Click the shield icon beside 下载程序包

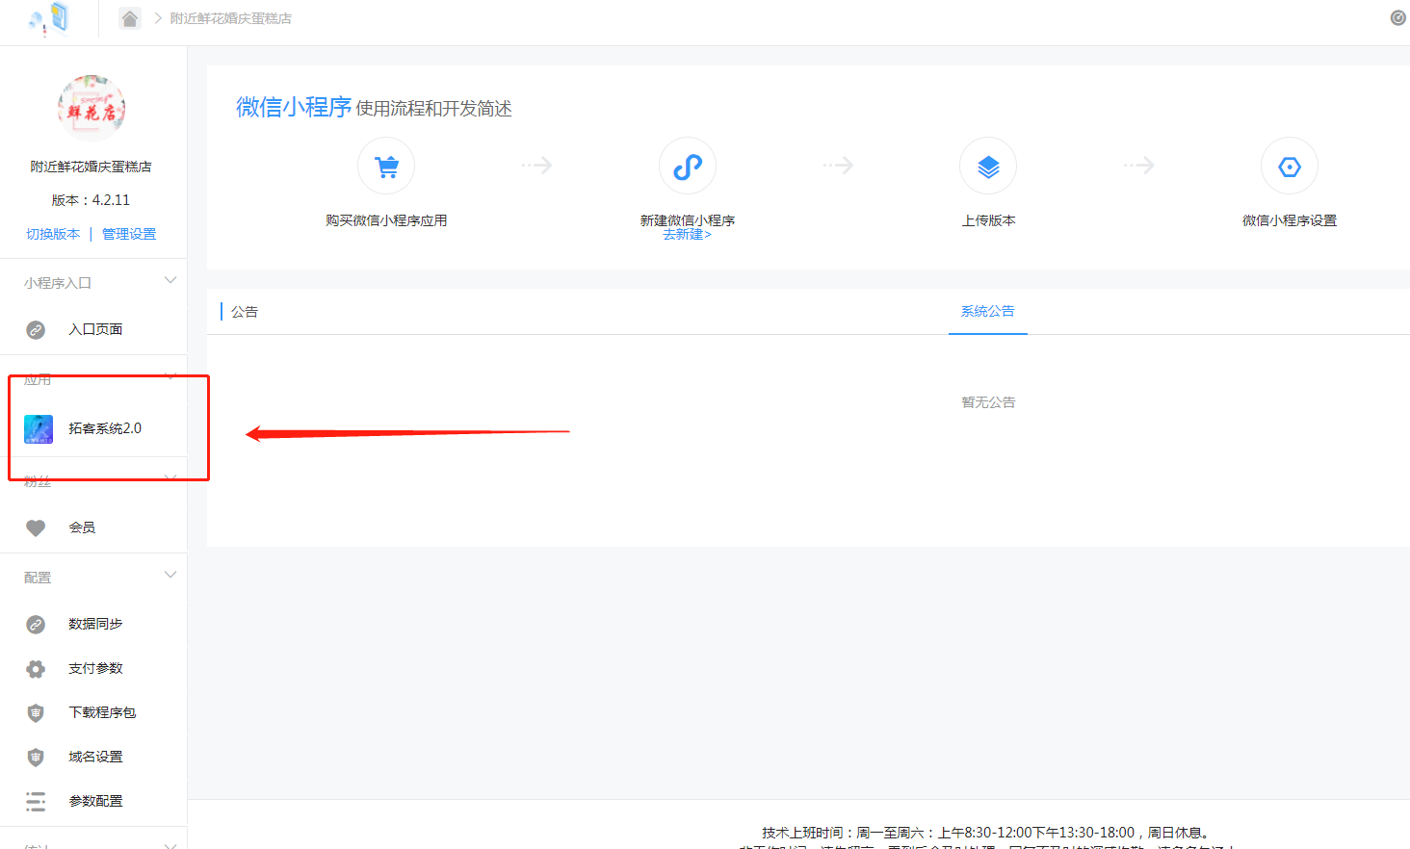36,712
